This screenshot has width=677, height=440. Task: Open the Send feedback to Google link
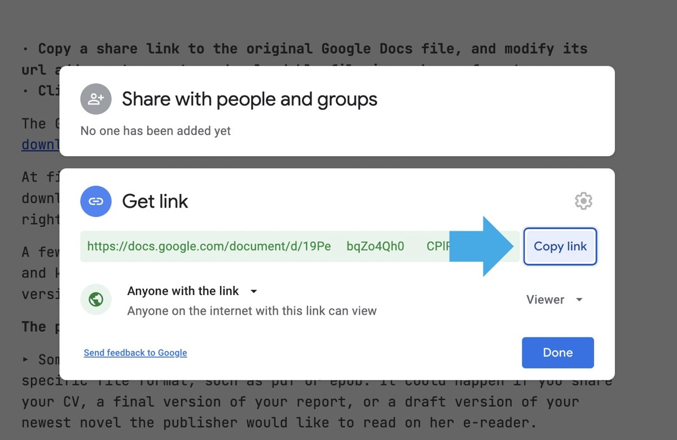point(135,352)
